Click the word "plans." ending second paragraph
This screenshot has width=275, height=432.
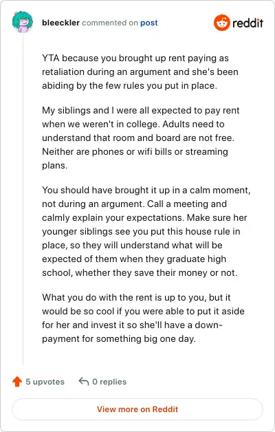[55, 165]
